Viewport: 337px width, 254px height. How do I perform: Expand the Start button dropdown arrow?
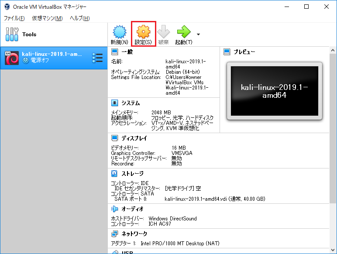point(198,34)
